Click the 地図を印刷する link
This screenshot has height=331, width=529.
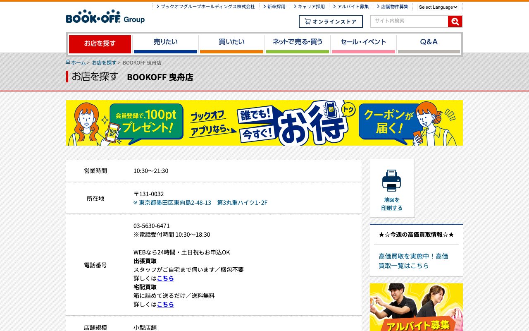click(392, 204)
